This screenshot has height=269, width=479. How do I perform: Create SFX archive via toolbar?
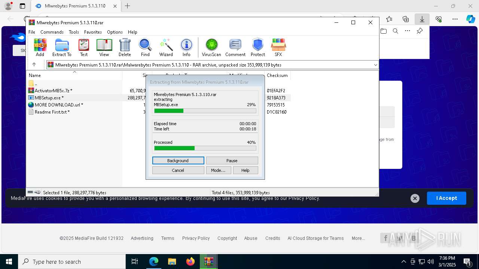pos(278,47)
